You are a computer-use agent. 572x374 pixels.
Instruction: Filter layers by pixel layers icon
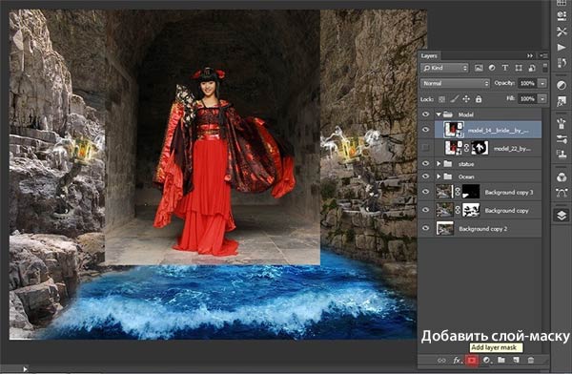pyautogui.click(x=479, y=68)
